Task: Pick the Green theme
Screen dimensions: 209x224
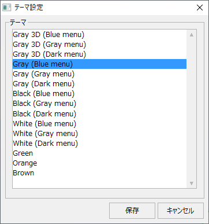Action: (99, 153)
